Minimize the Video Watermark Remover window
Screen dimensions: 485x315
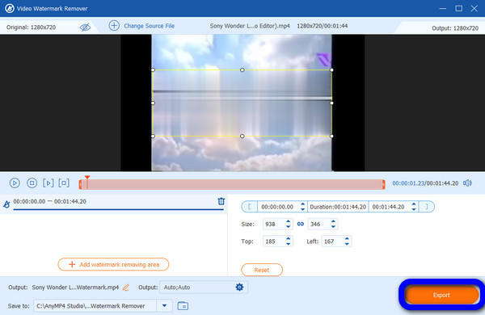443,8
